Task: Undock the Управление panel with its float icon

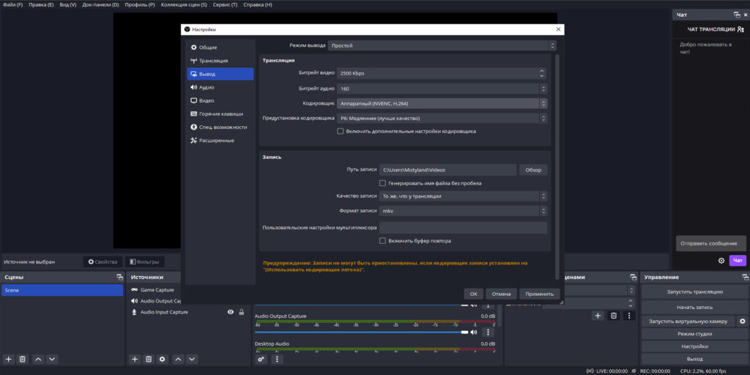Action: pyautogui.click(x=745, y=278)
